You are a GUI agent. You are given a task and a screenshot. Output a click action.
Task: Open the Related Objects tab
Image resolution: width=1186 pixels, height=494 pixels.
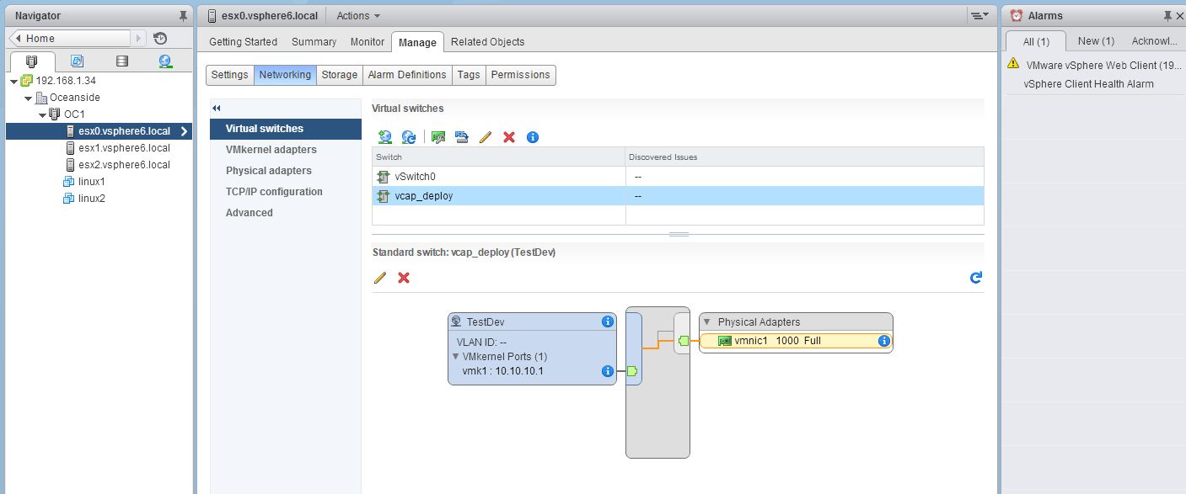pyautogui.click(x=487, y=42)
